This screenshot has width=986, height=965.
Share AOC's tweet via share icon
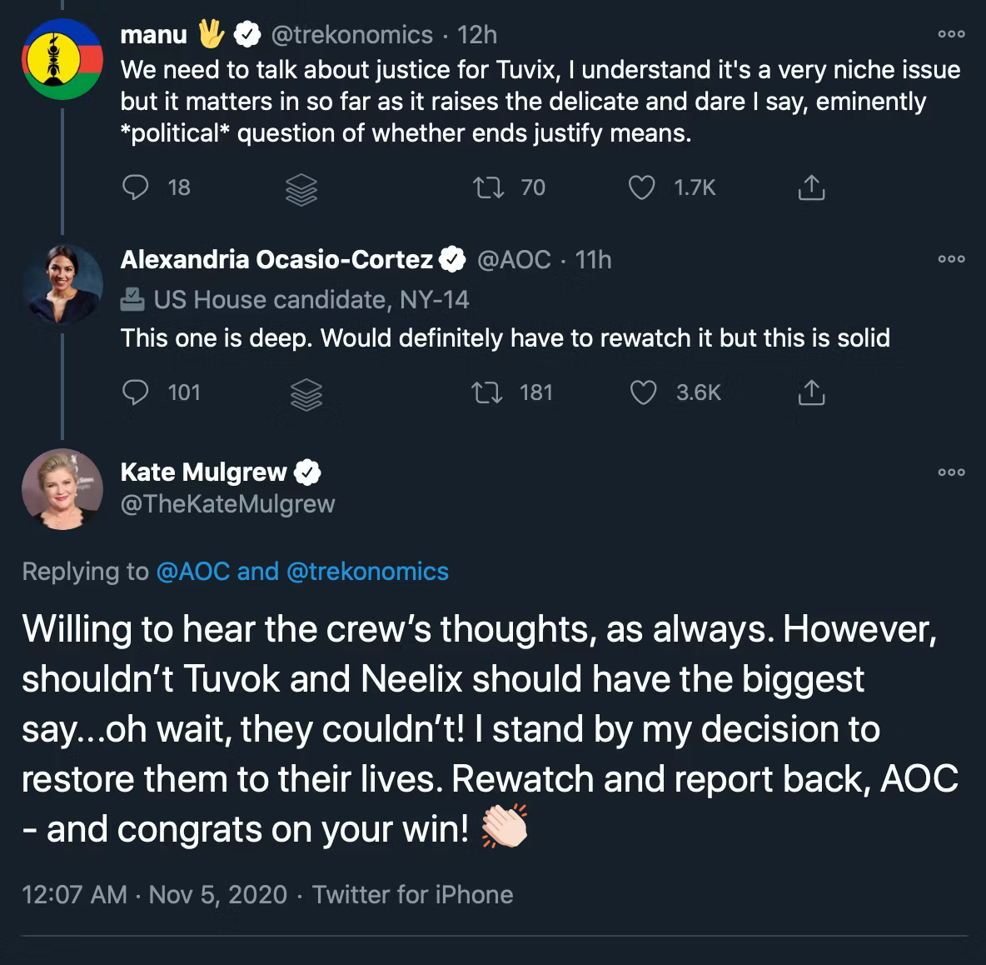tap(811, 392)
